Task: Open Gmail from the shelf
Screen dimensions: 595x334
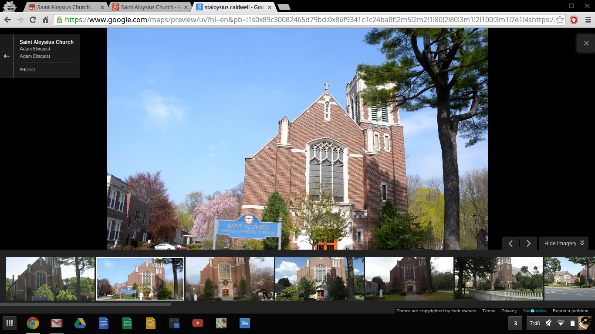Action: point(56,323)
